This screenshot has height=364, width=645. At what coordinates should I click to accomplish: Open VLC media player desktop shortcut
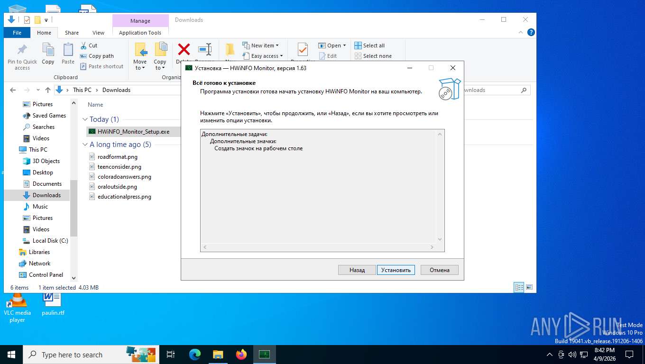17,308
